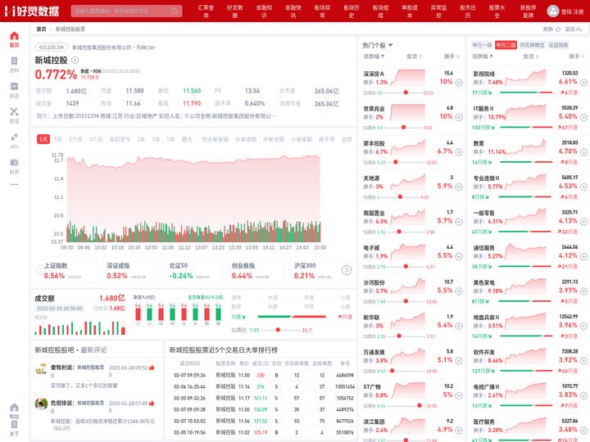Screen dimensions: 590x442
Task: Click the 好灵数据 logo
Action: coord(32,11)
